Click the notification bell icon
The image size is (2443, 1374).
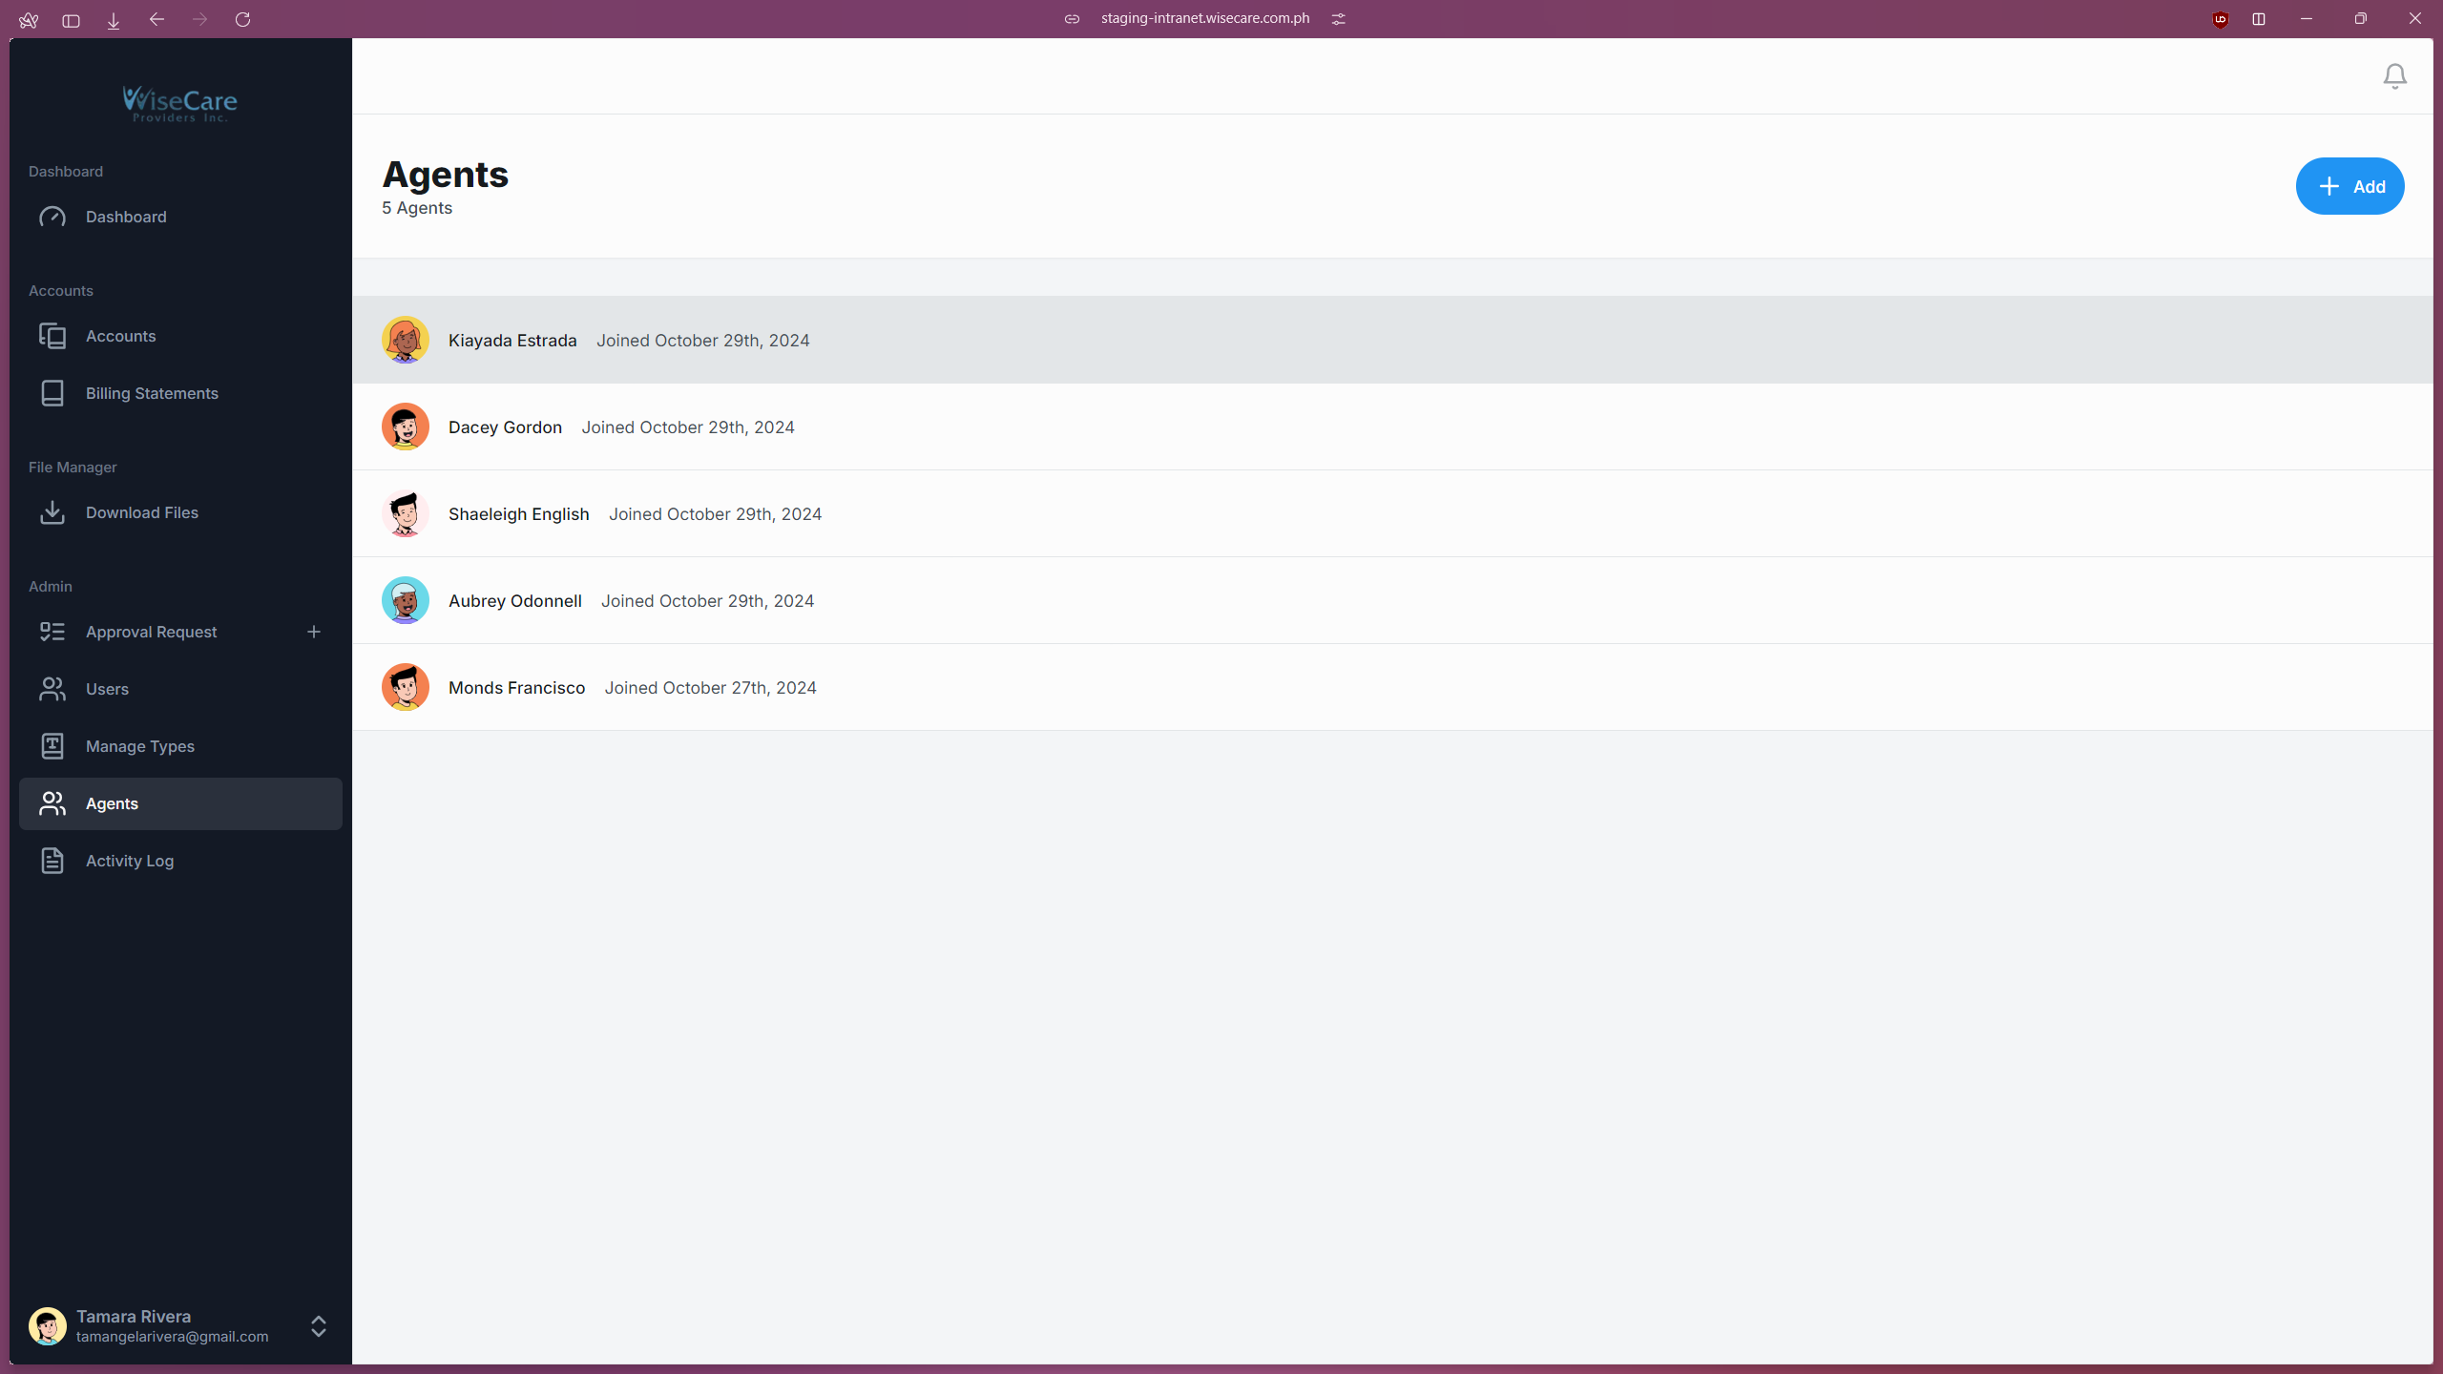2394,75
